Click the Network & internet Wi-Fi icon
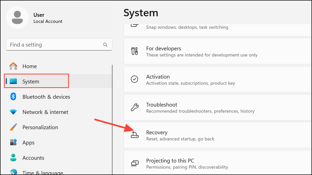Screen dimensions: 312x175 (13, 112)
